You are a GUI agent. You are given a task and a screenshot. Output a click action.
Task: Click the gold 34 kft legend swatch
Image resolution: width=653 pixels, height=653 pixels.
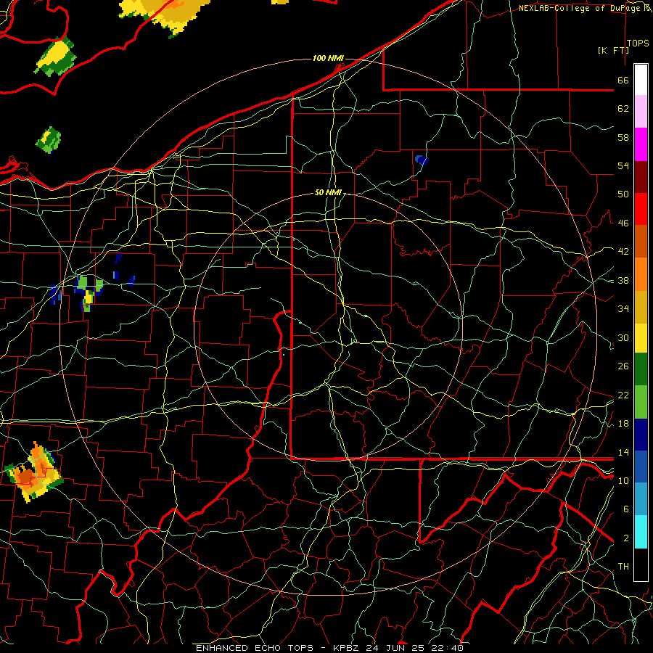641,306
